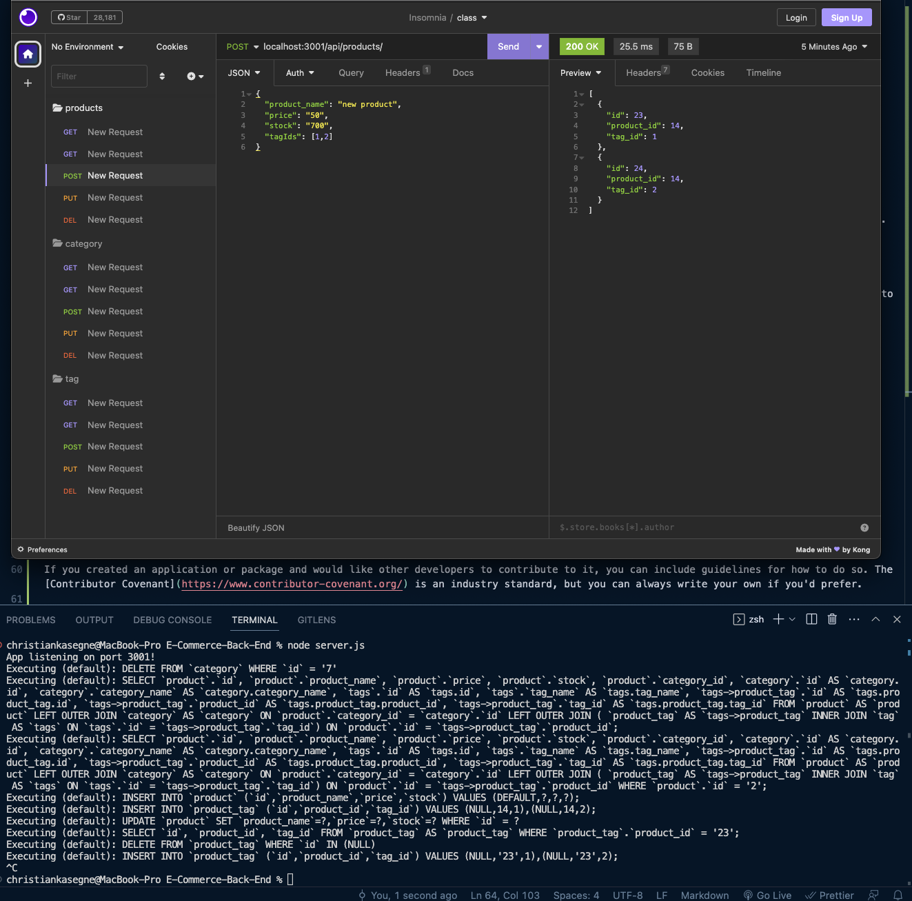Viewport: 912px width, 901px height.
Task: Open the Auth dropdown for the request
Action: [x=299, y=72]
